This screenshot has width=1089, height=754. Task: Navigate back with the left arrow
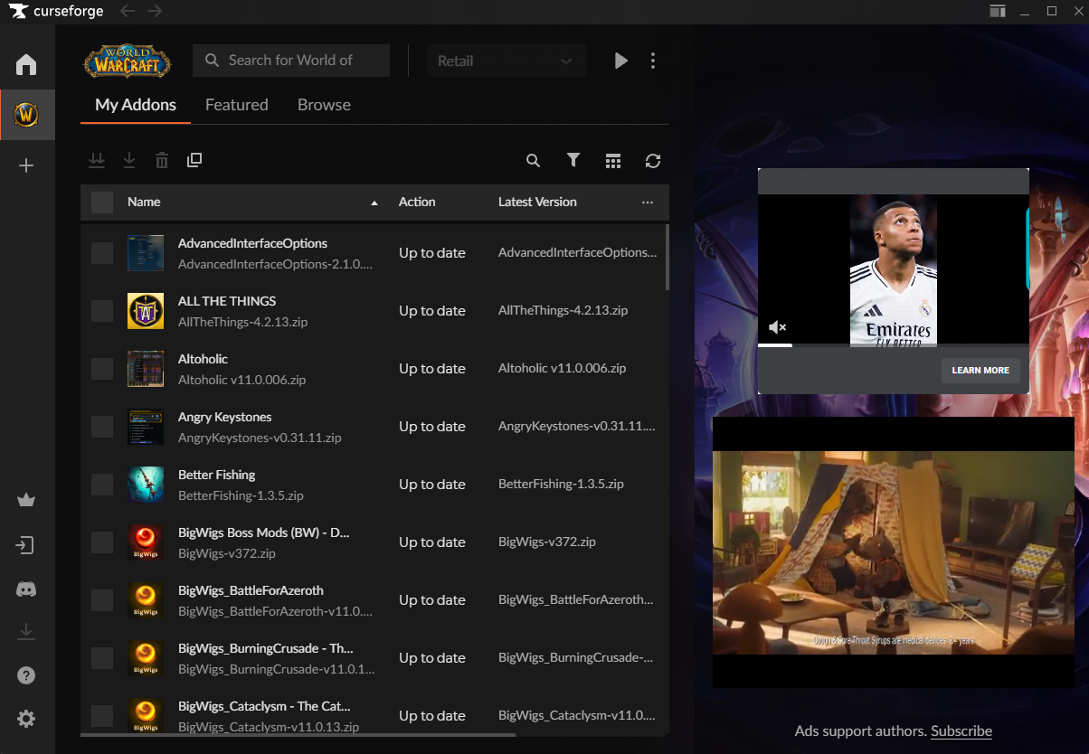point(128,11)
